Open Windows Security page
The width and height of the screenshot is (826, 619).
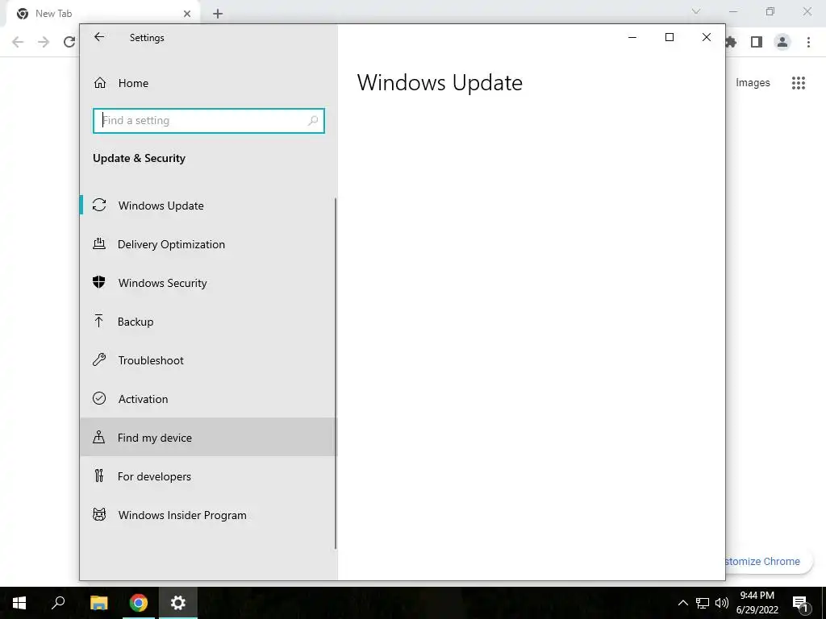click(208, 283)
